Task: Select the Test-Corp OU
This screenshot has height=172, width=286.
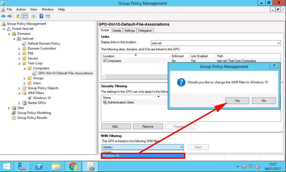Action: [35, 63]
